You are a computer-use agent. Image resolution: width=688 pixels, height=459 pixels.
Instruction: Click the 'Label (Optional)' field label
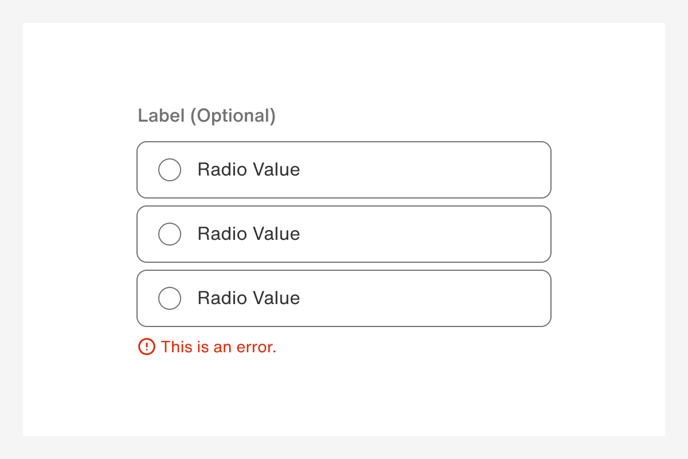[x=207, y=116]
